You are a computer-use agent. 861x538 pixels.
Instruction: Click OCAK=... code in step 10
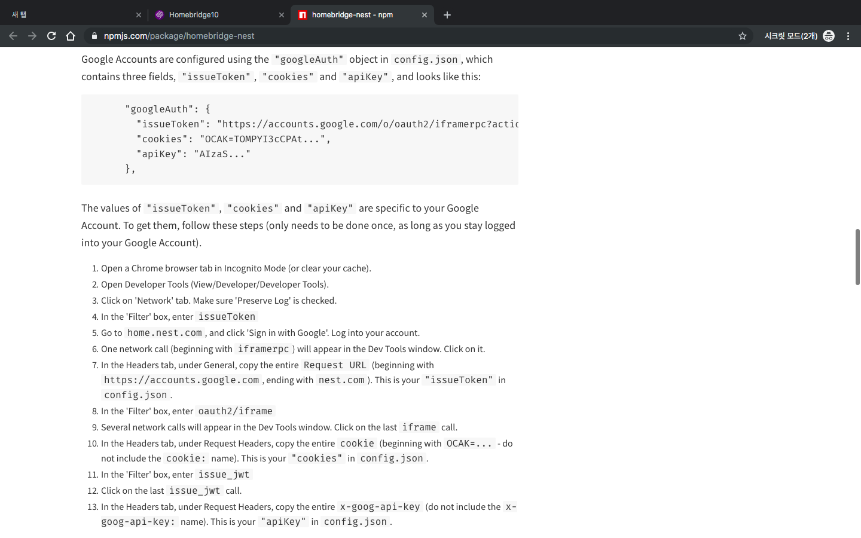[x=469, y=444]
